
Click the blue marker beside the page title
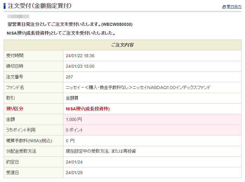click(x=5, y=5)
